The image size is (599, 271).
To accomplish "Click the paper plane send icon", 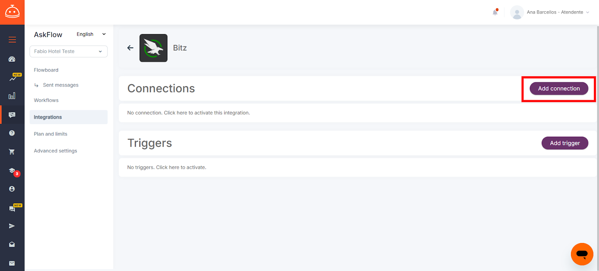I will point(12,226).
